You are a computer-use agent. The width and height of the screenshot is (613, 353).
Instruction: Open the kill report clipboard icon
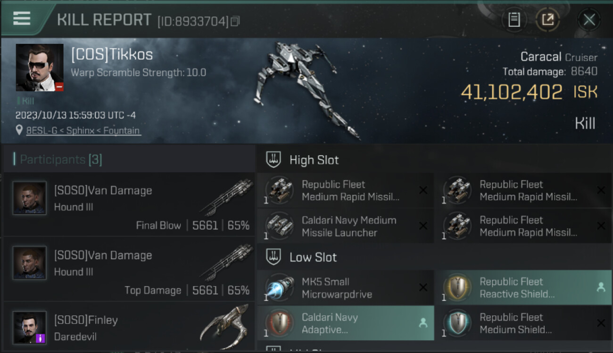pyautogui.click(x=514, y=20)
